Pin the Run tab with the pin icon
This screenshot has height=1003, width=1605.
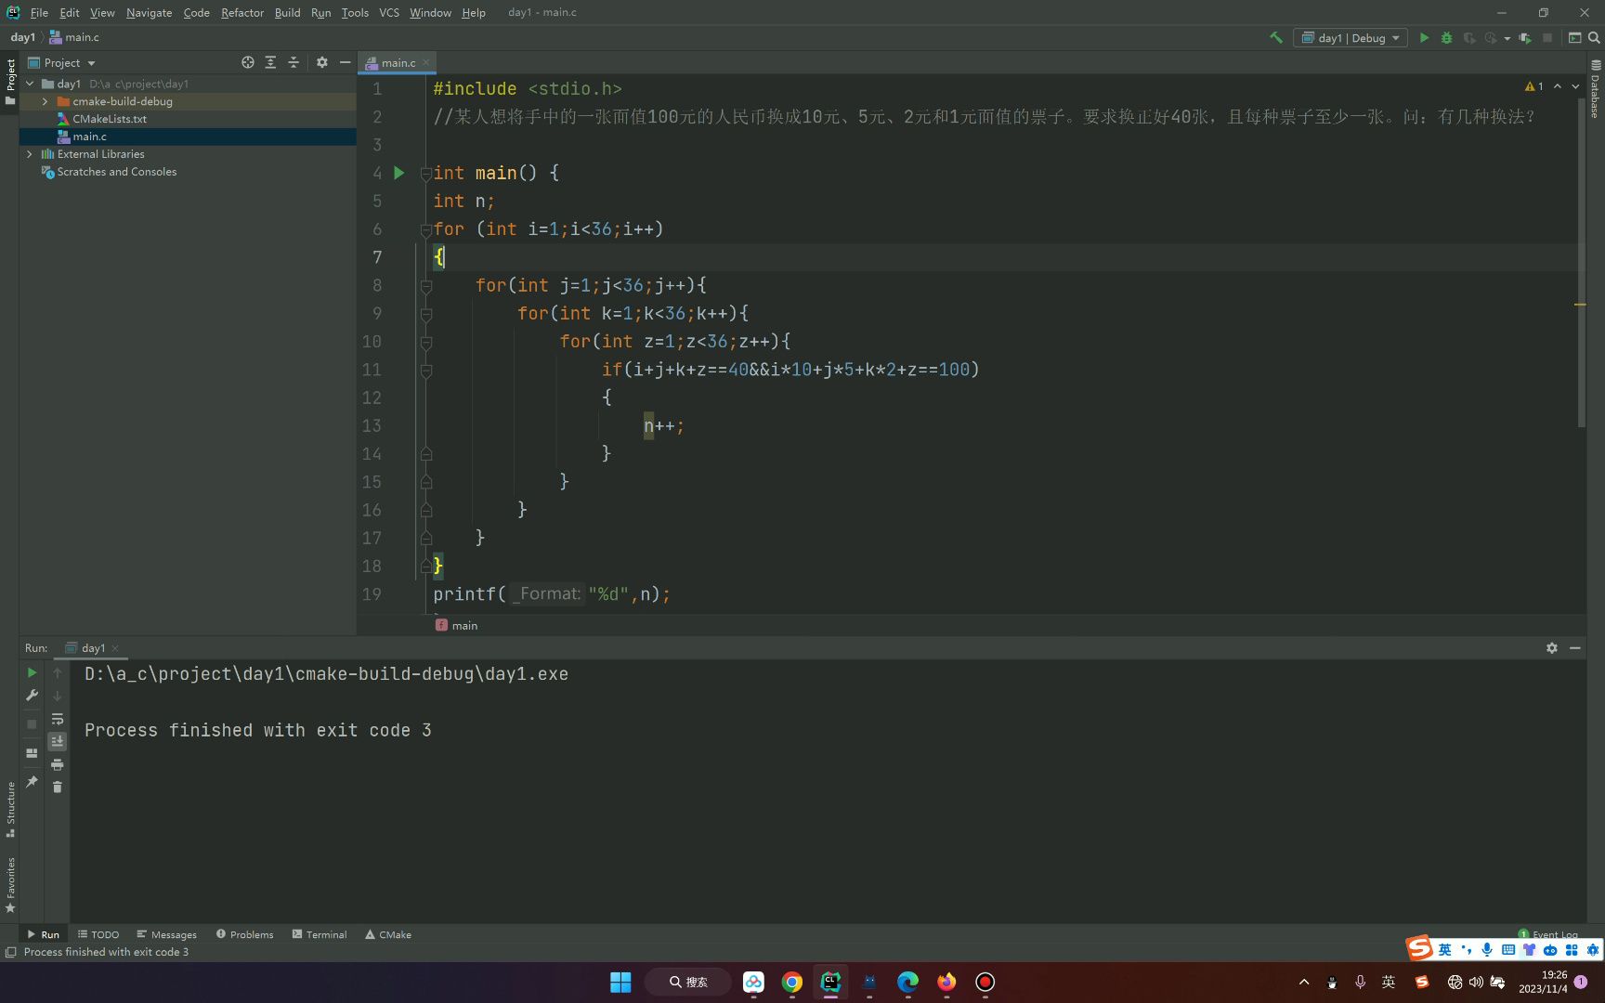click(x=32, y=782)
